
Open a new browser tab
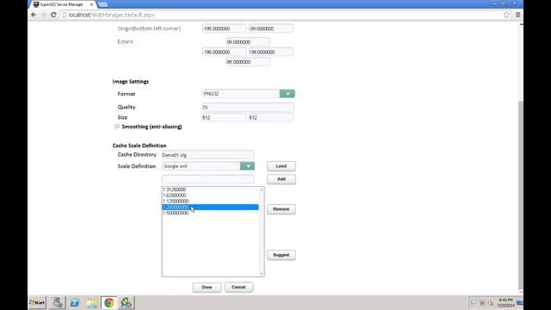[x=103, y=4]
